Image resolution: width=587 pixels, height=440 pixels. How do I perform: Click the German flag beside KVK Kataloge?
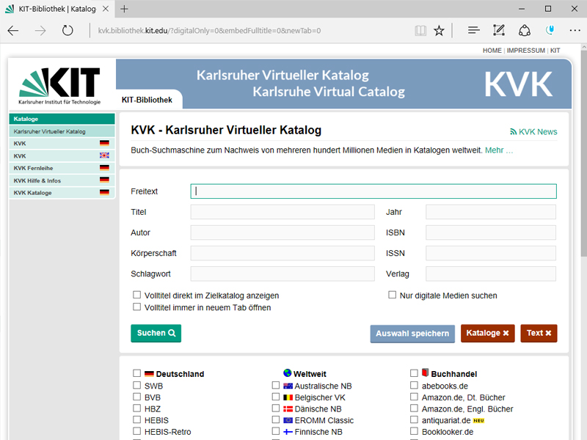104,192
